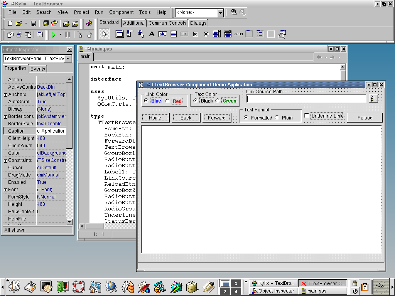395x296 pixels.
Task: Switch to the Events tab
Action: point(38,69)
